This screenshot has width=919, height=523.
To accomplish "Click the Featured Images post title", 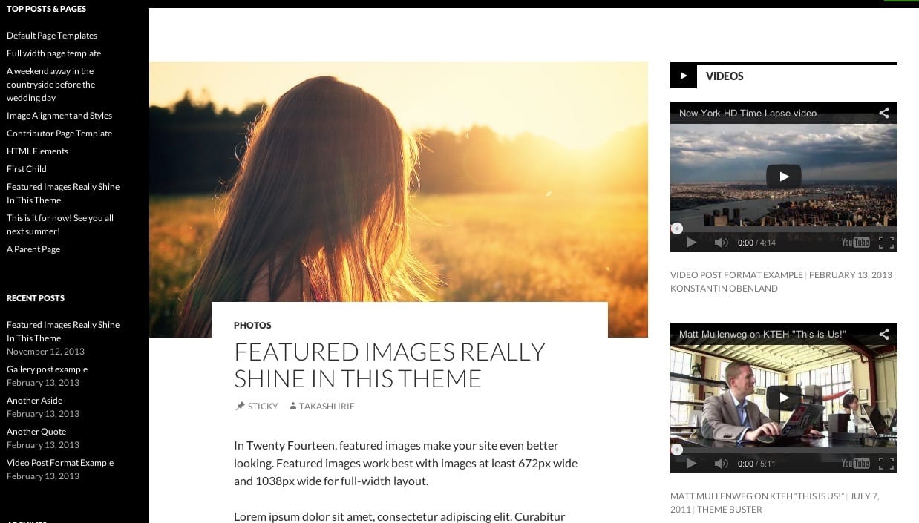I will [x=390, y=365].
